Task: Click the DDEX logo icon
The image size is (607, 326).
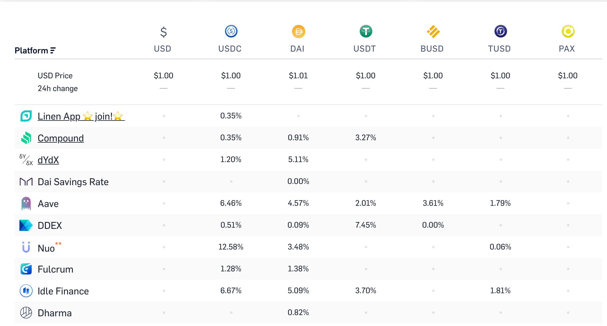Action: [26, 225]
